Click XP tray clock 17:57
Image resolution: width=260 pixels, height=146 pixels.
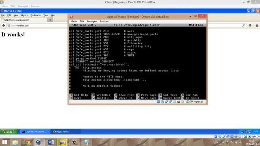coord(255,131)
